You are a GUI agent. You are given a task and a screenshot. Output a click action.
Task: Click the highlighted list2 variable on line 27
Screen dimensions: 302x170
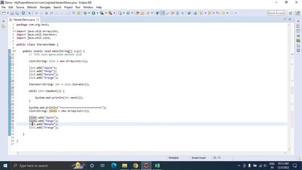tap(53, 111)
